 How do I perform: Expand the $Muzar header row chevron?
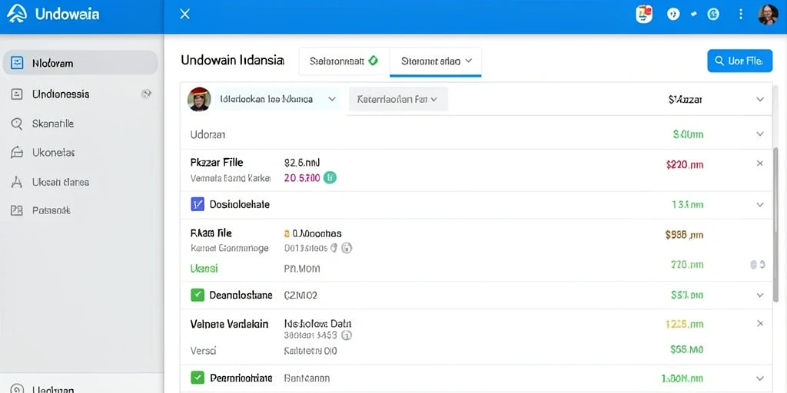(760, 100)
